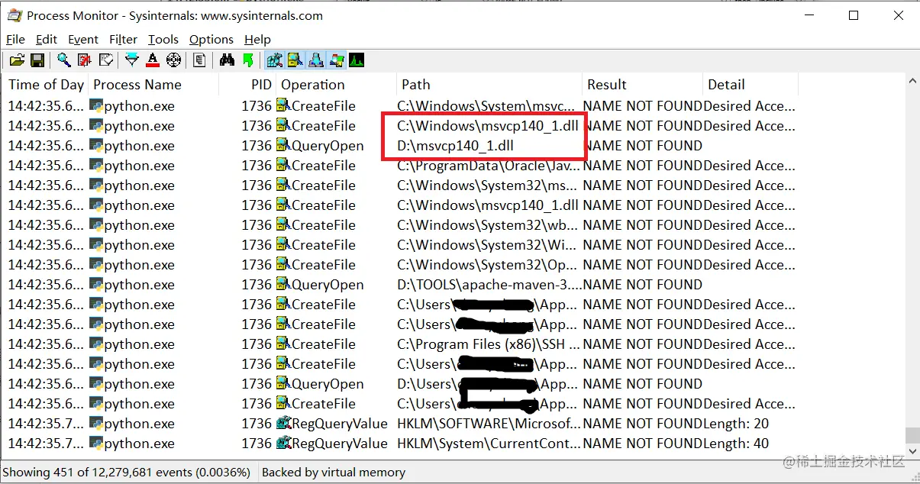920x484 pixels.
Task: Select the C:\Windows\System32\Op... path cell
Action: [x=489, y=265]
